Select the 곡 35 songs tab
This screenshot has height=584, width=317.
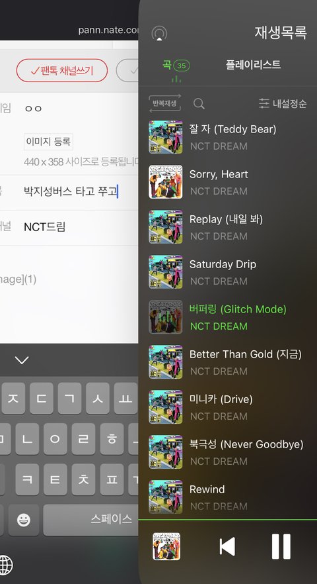click(176, 66)
